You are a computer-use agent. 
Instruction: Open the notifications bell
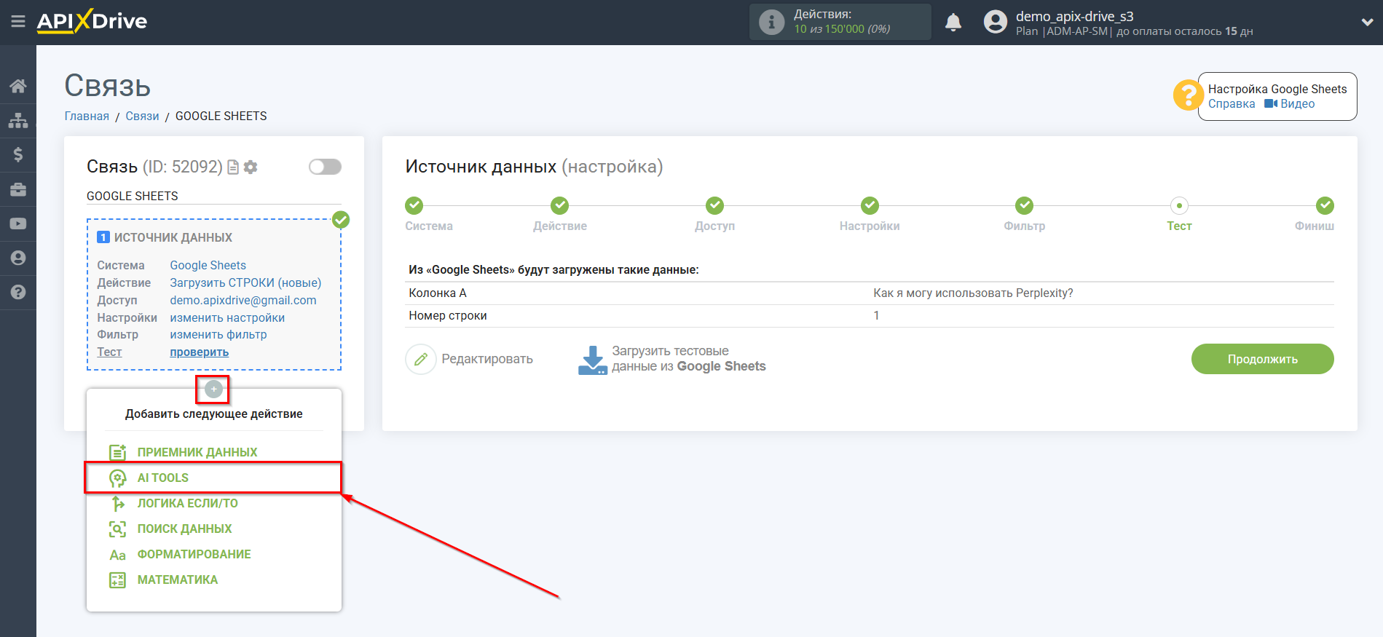click(953, 23)
